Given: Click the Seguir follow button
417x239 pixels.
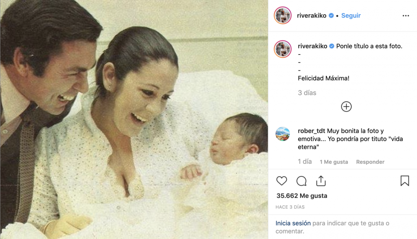Looking at the screenshot, I should [351, 15].
